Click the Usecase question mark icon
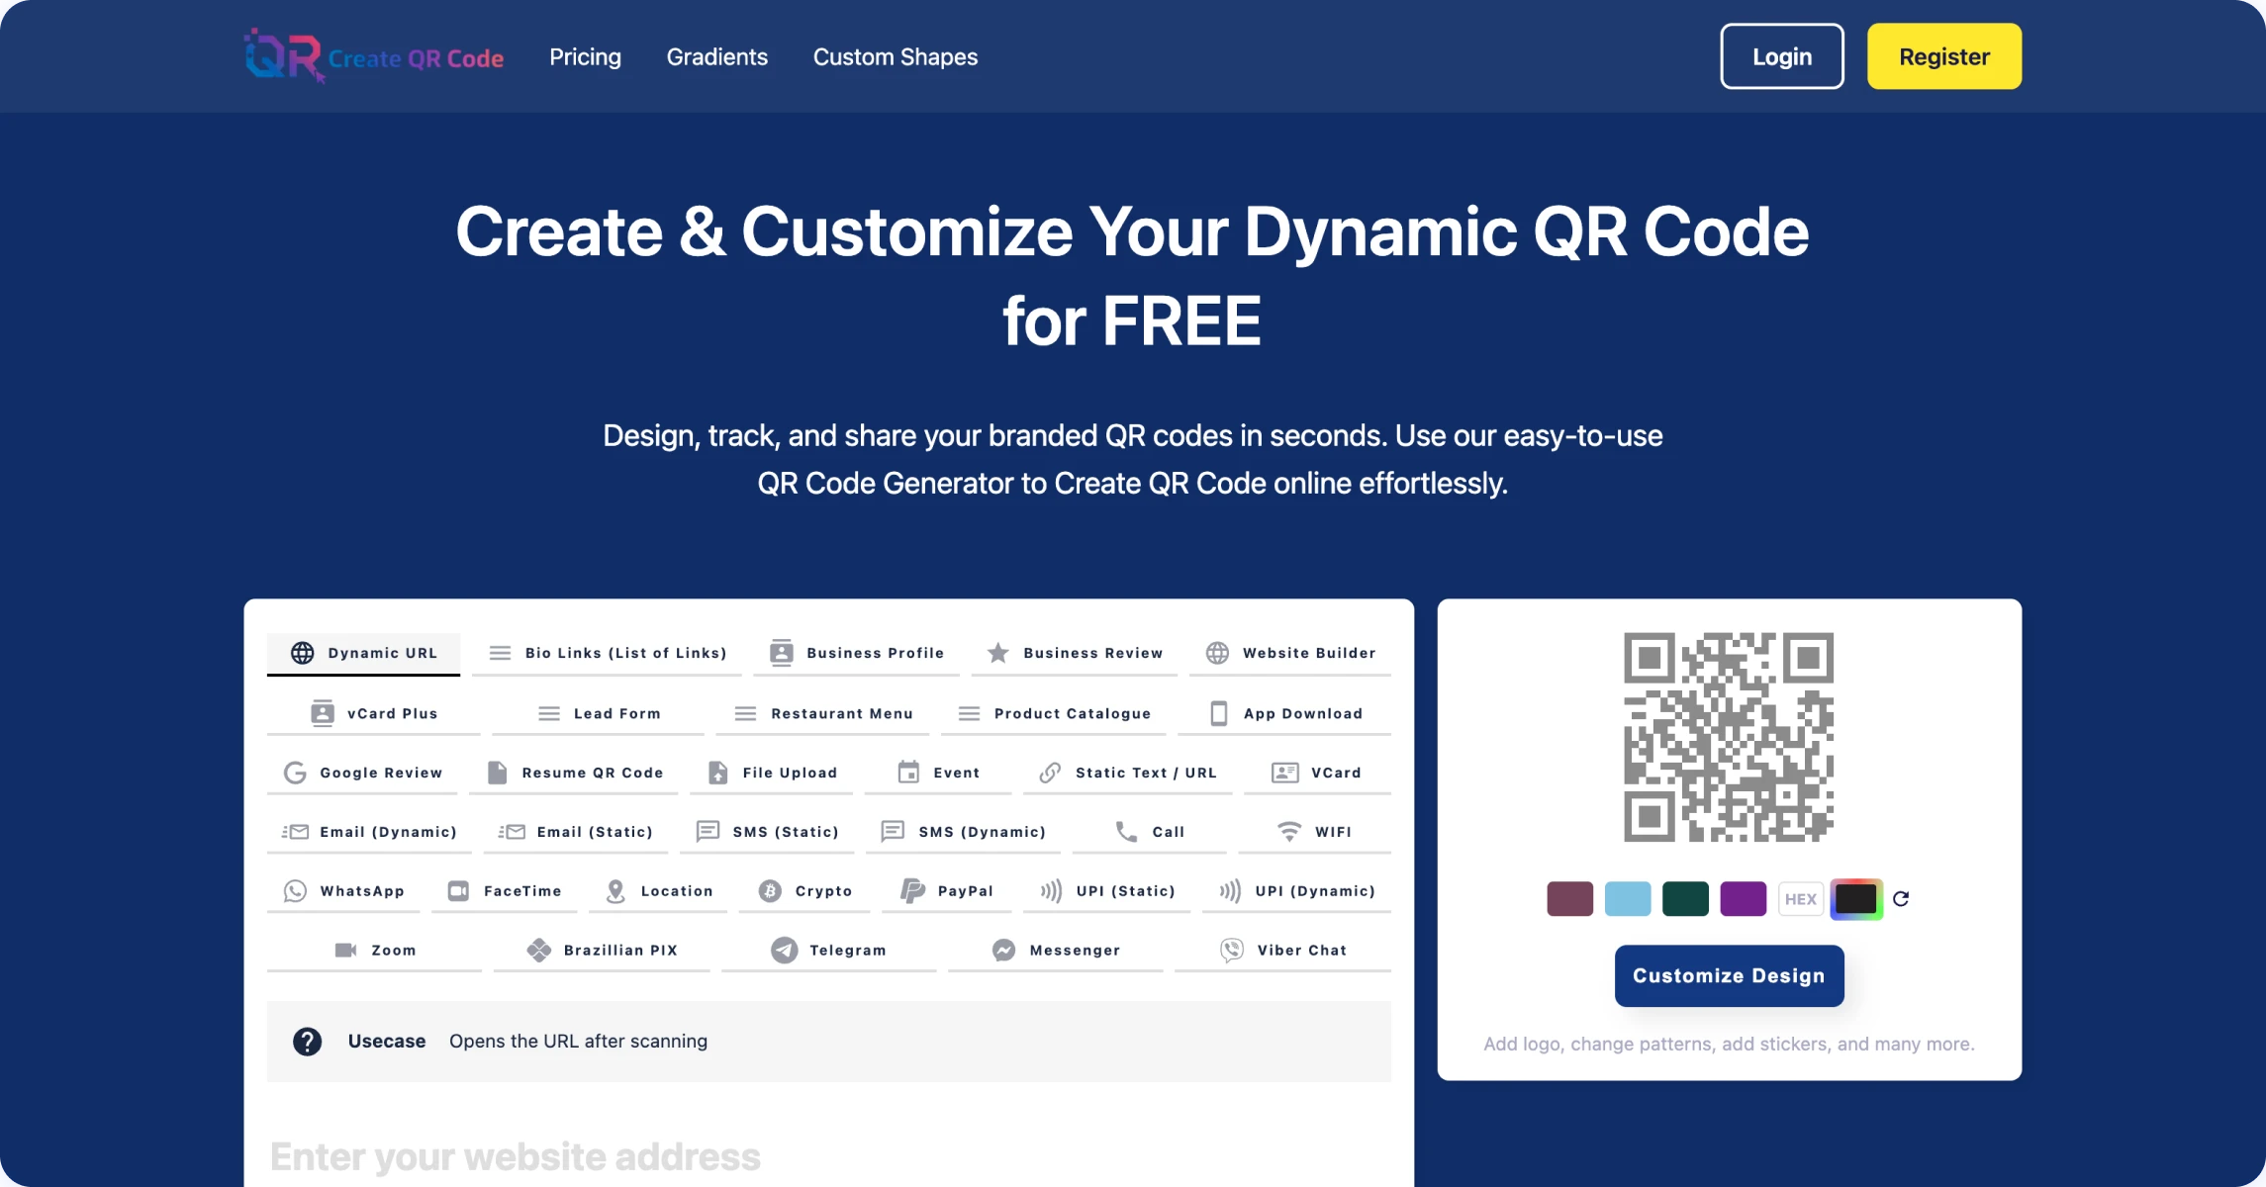Screen dimensions: 2266x1187 click(307, 1042)
